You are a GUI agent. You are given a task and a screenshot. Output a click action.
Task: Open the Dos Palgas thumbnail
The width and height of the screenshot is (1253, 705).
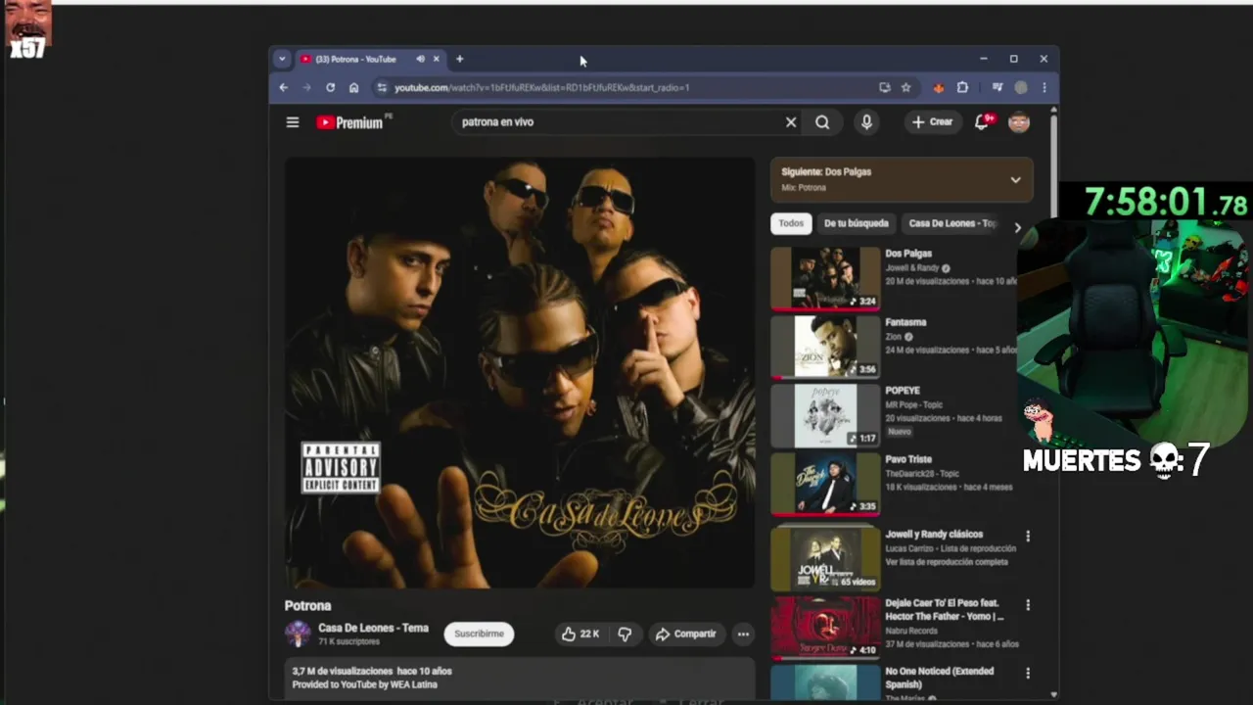825,278
